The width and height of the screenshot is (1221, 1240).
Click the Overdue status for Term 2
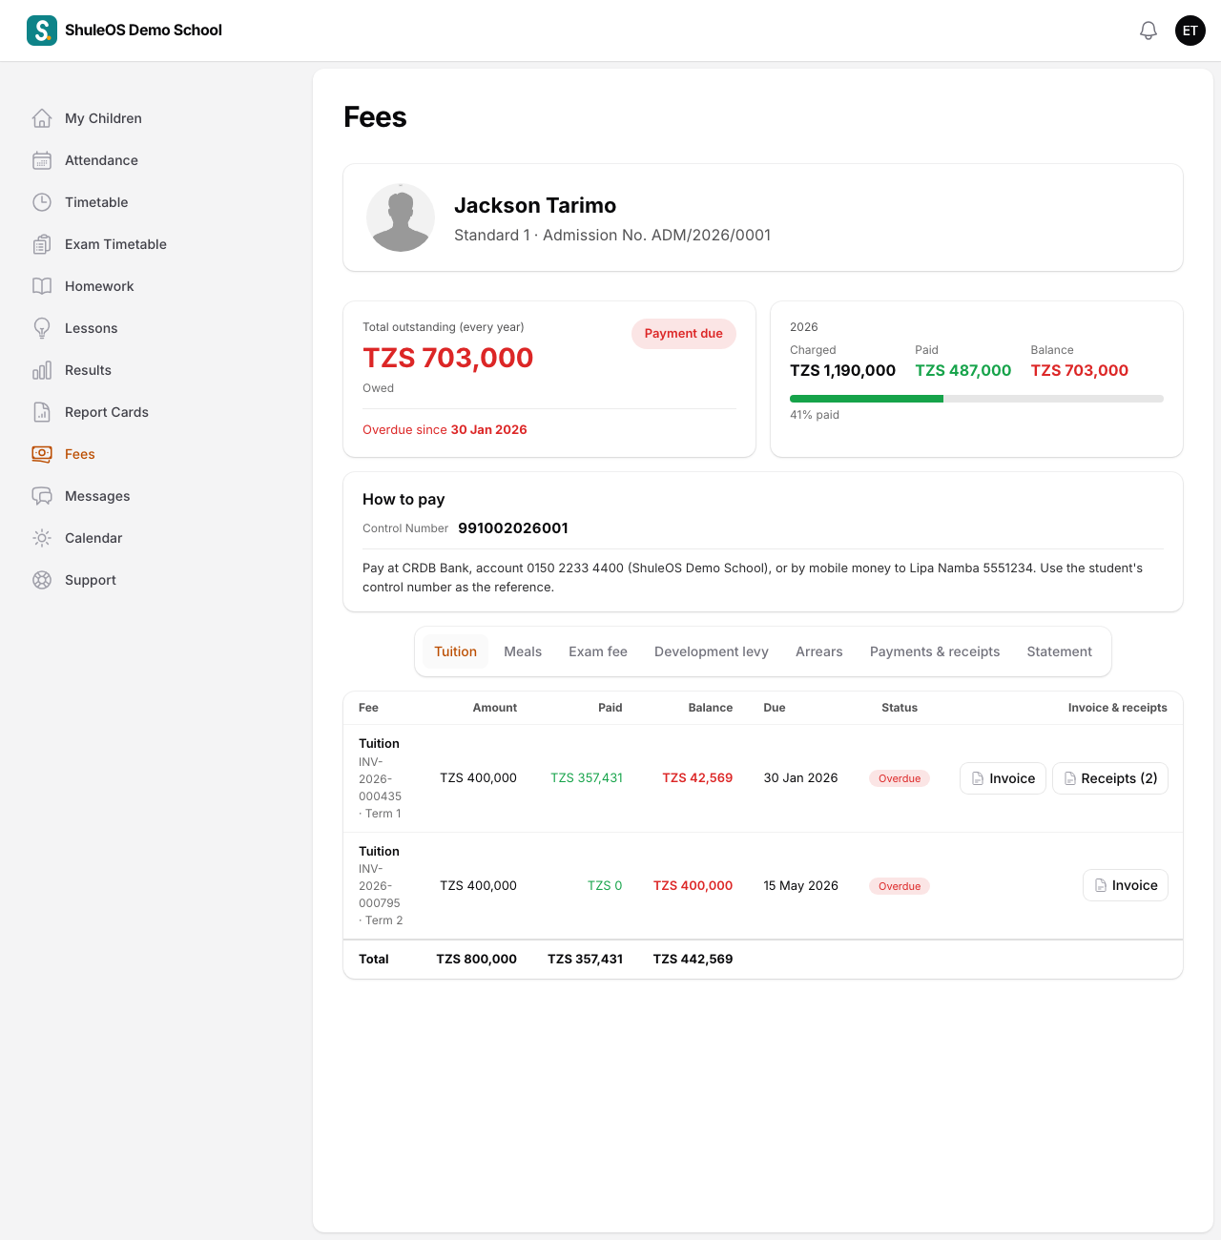point(900,886)
